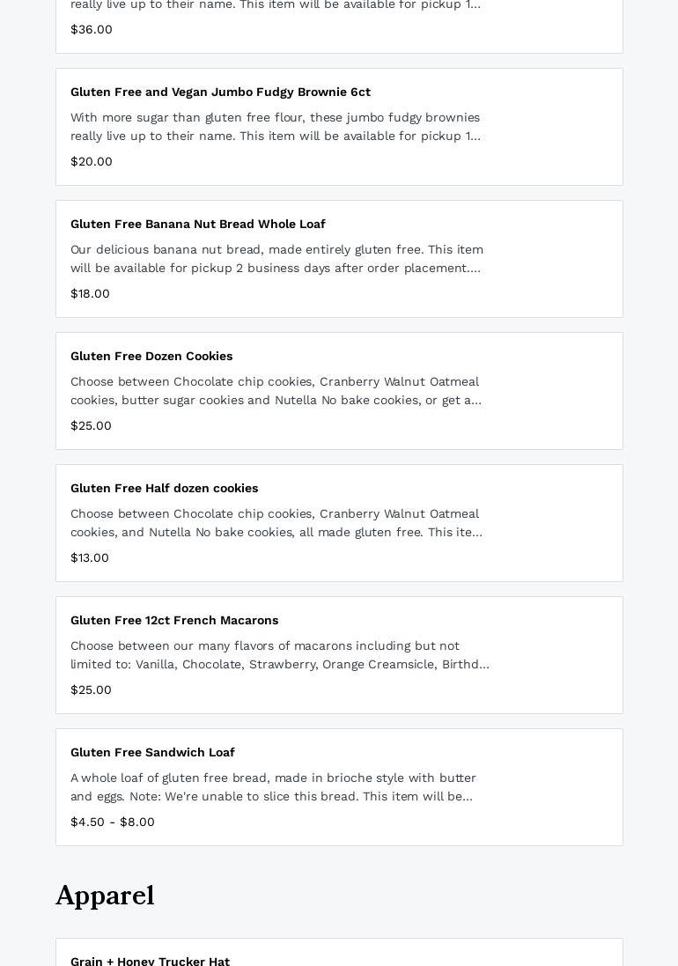Open the Gluten Free Sandwich Loaf item
The height and width of the screenshot is (966, 678).
(x=152, y=752)
